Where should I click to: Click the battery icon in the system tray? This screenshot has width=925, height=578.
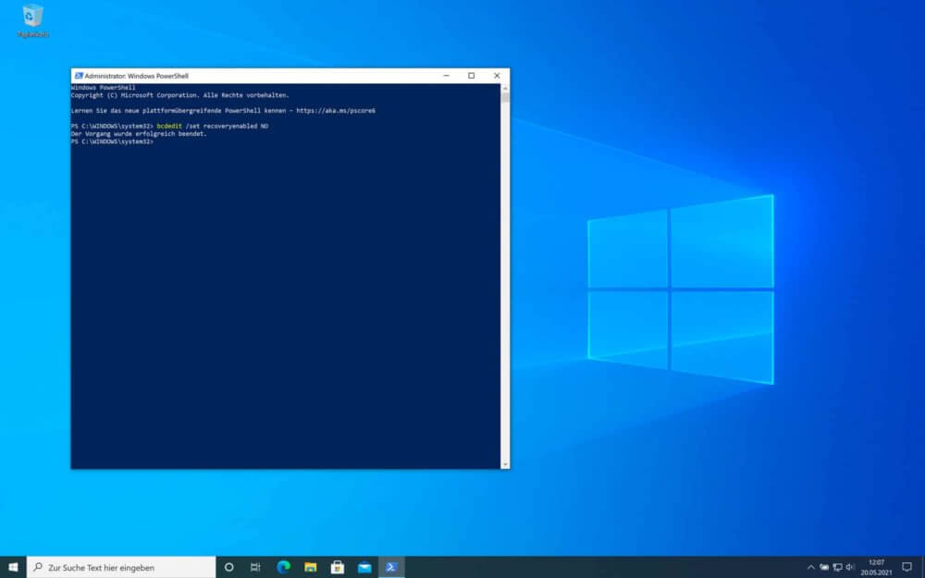[824, 568]
